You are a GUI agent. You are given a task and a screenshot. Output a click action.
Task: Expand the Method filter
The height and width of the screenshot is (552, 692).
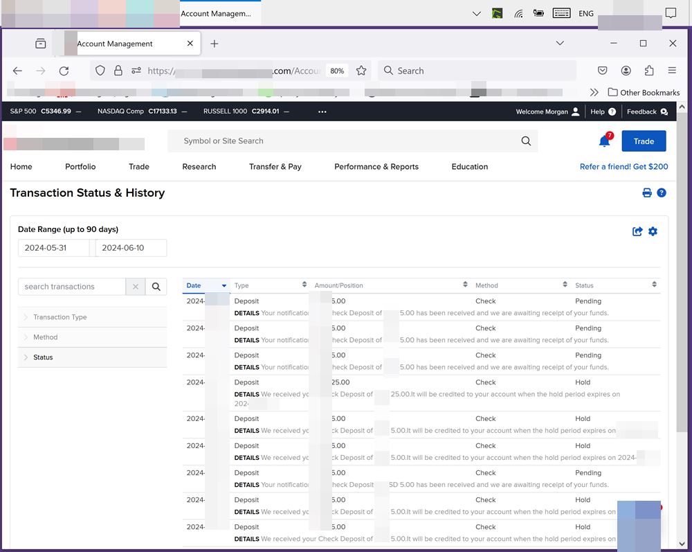[92, 337]
